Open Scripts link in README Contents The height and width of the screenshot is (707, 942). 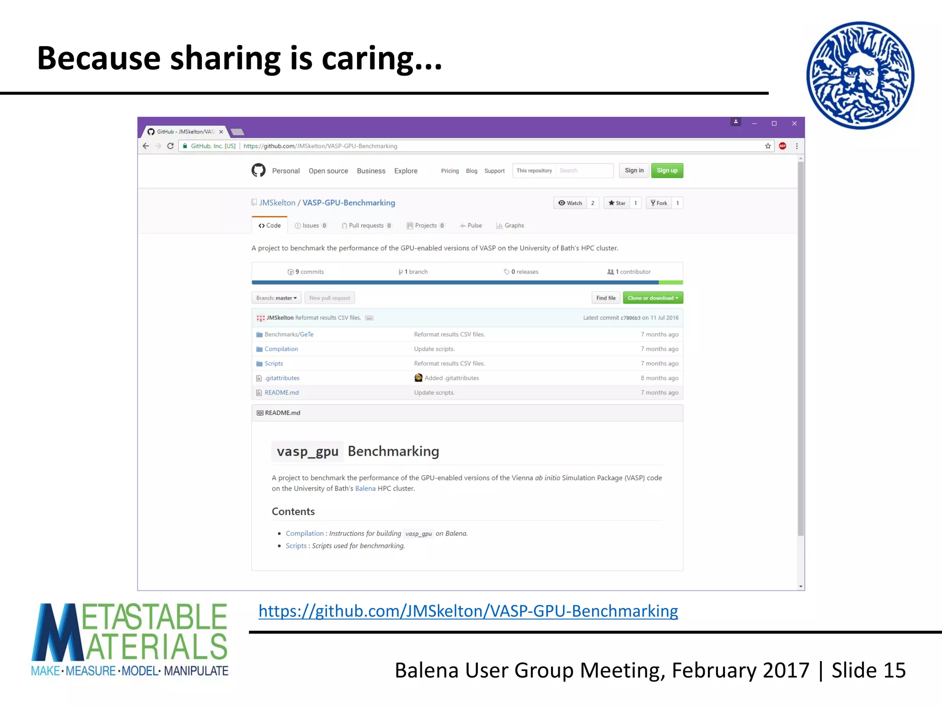296,545
